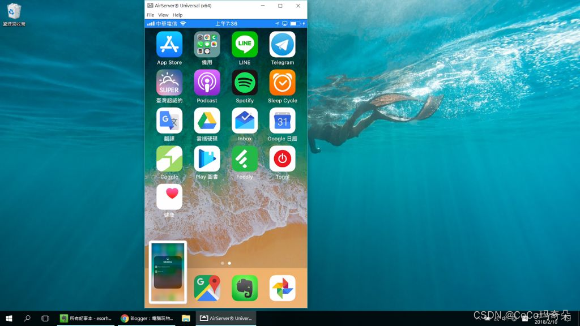The width and height of the screenshot is (580, 326).
Task: Open the Toggl timer app
Action: pyautogui.click(x=282, y=158)
